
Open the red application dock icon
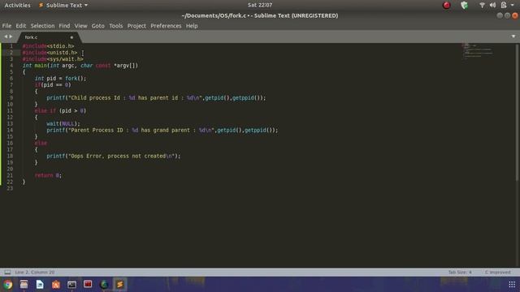(88, 284)
